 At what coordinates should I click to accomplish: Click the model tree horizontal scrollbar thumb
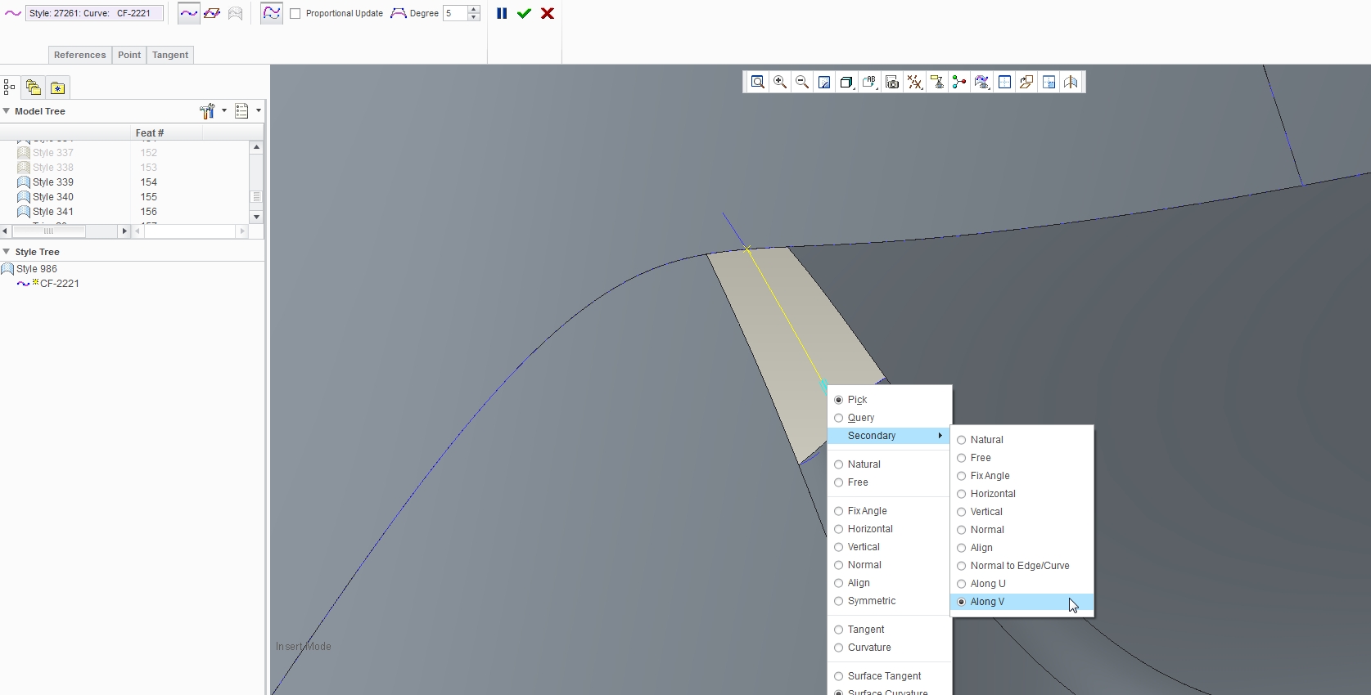(x=48, y=231)
